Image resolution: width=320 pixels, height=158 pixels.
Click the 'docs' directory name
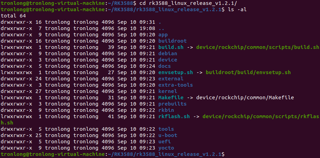pyautogui.click(x=164, y=66)
